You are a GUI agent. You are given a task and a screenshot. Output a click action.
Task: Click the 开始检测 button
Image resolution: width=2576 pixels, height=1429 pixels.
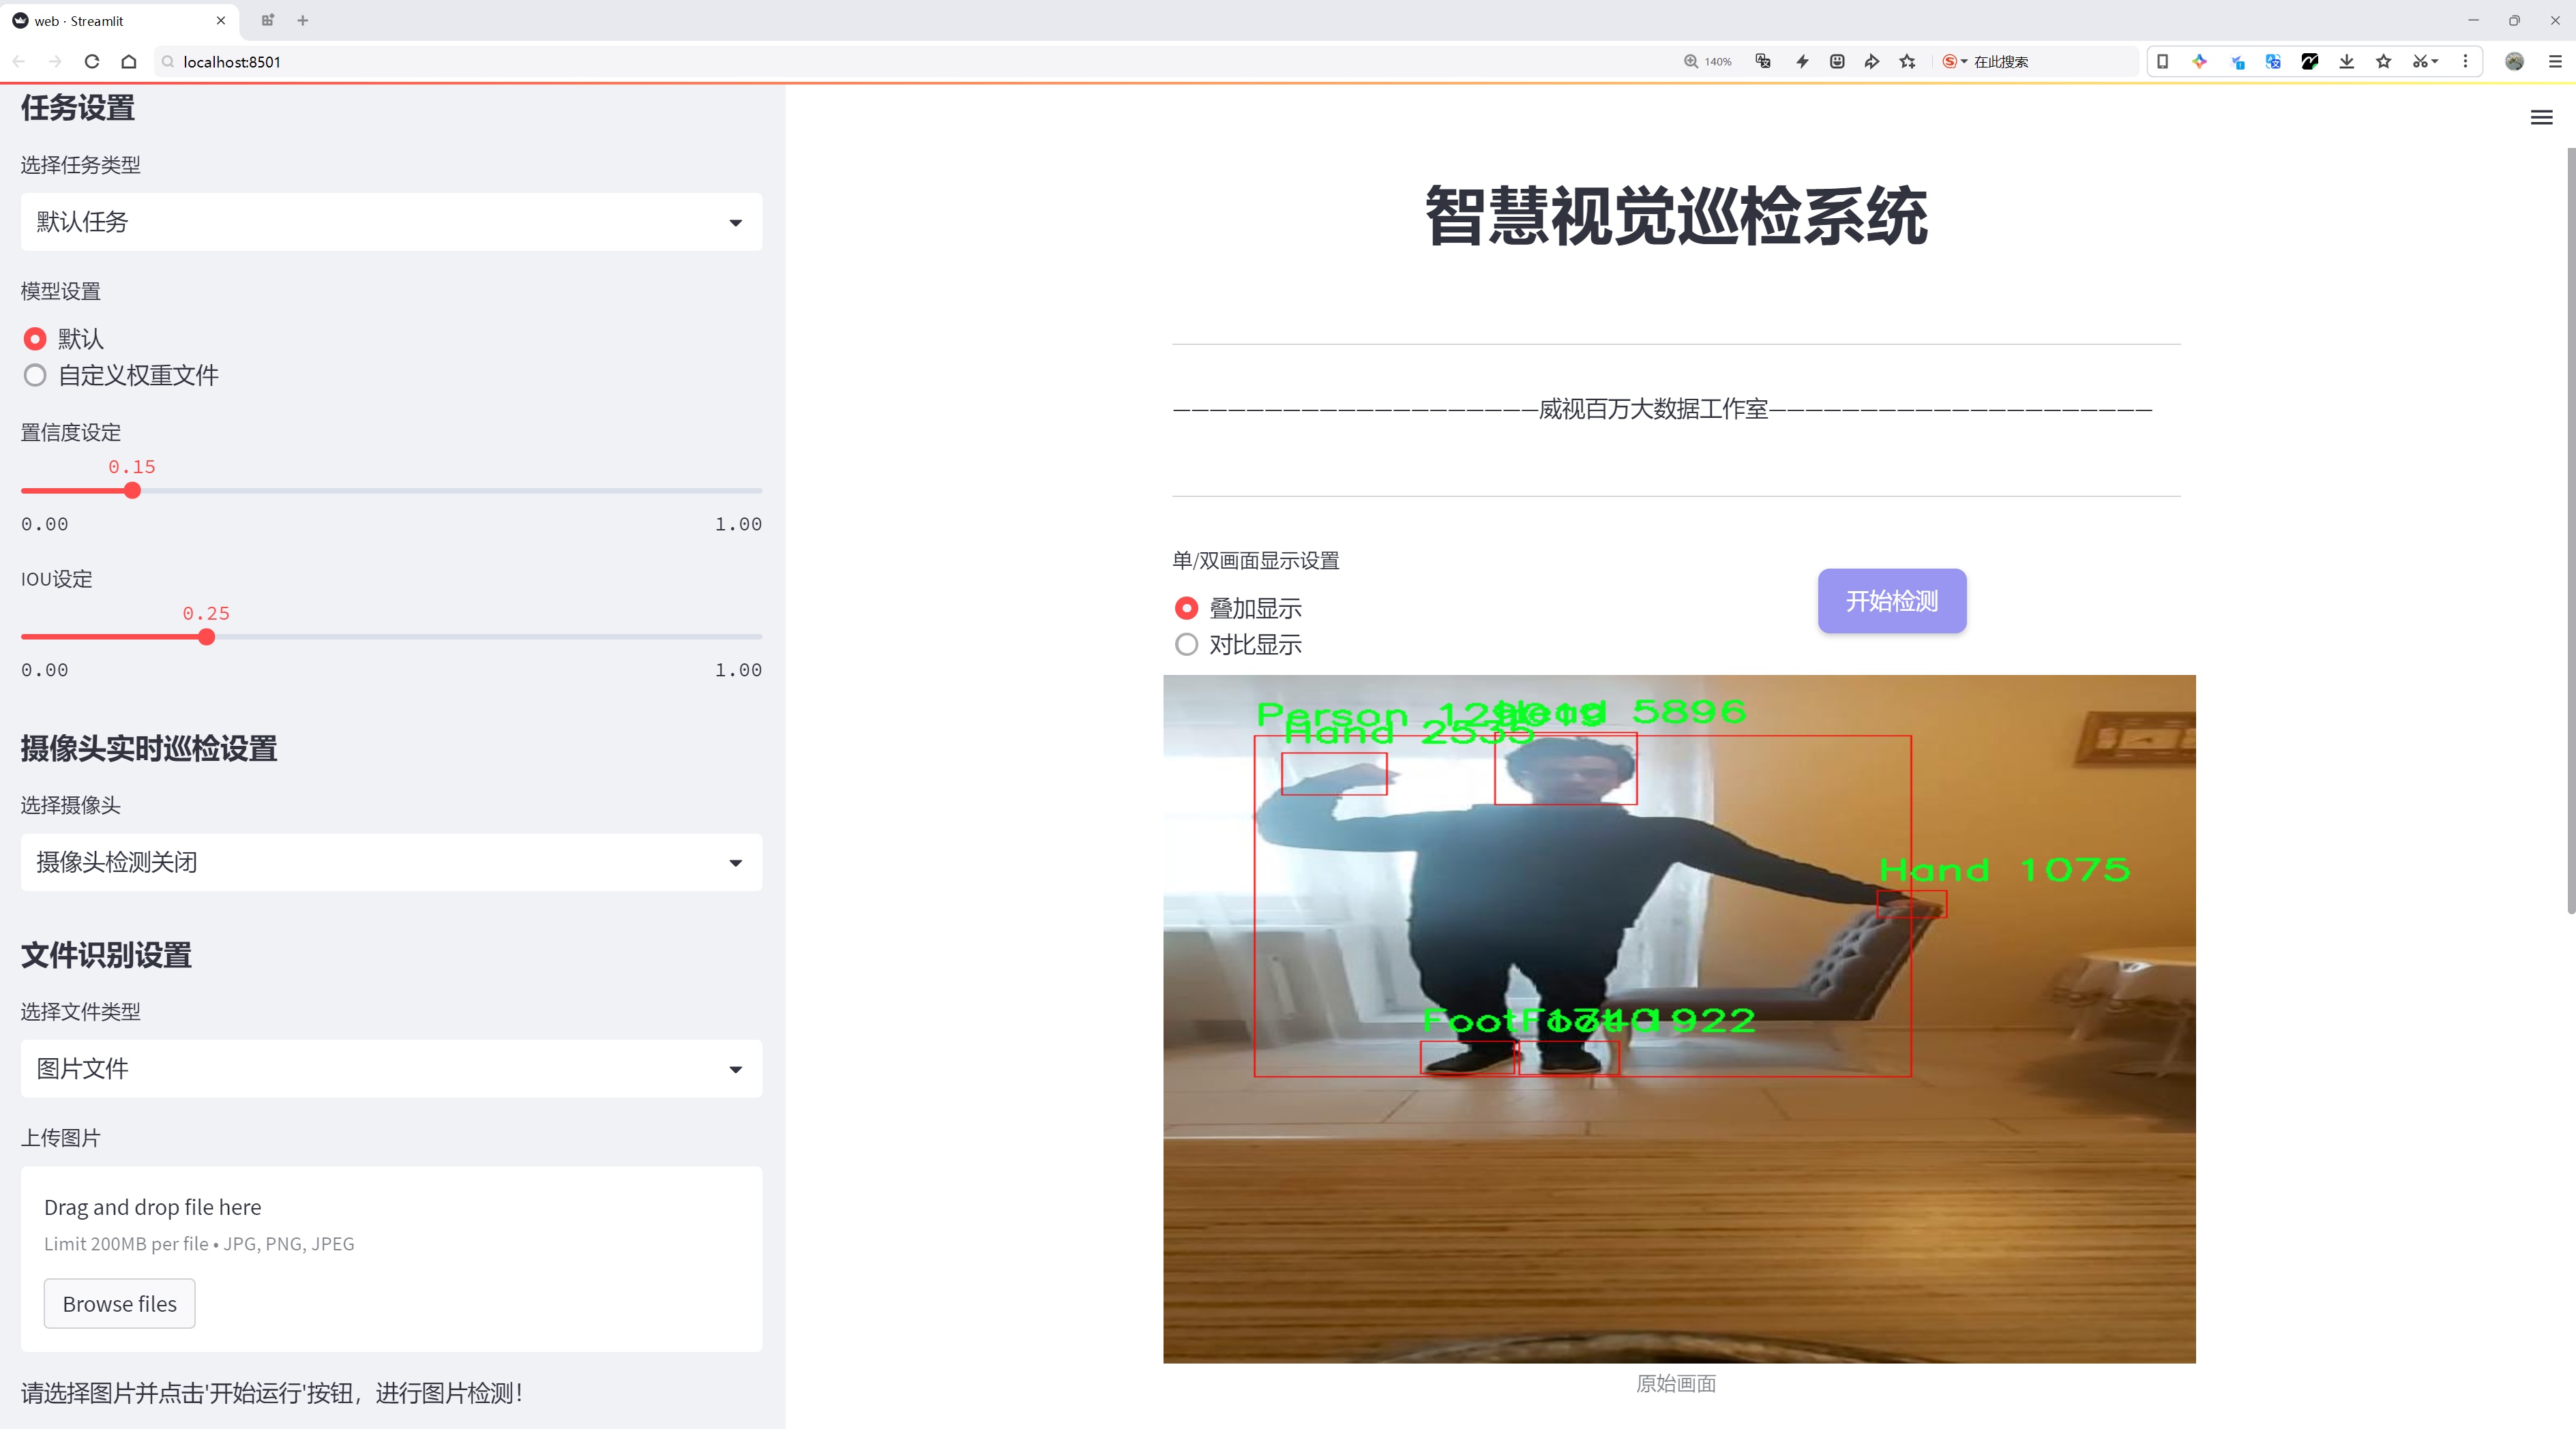pos(1892,601)
